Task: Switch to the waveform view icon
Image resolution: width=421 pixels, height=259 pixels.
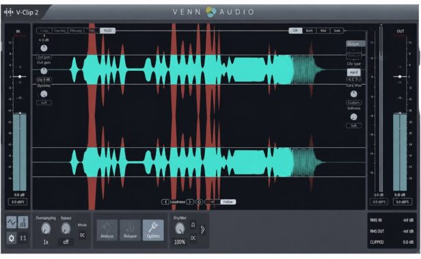Action: 11,222
